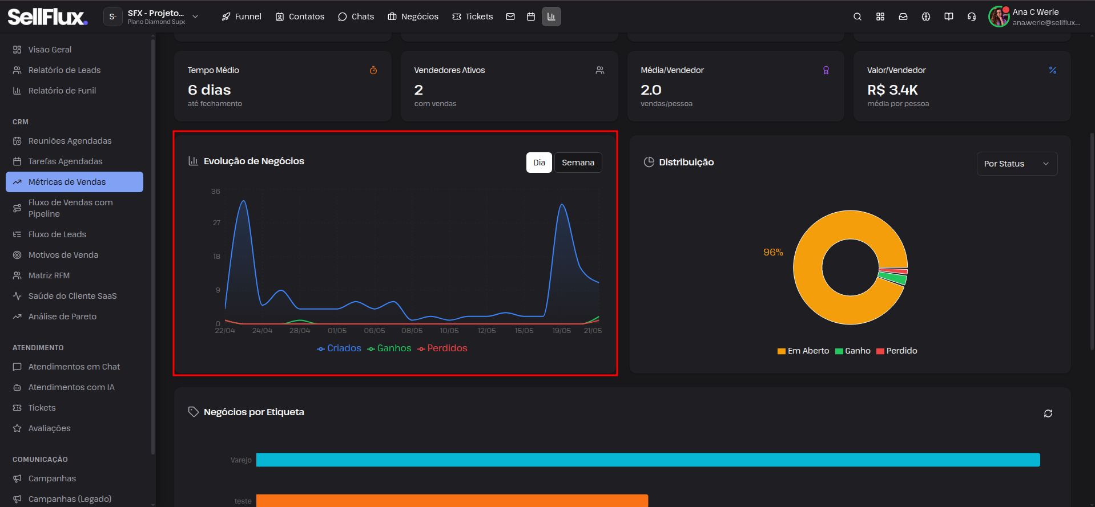Open the Negócios menu item

click(x=413, y=17)
